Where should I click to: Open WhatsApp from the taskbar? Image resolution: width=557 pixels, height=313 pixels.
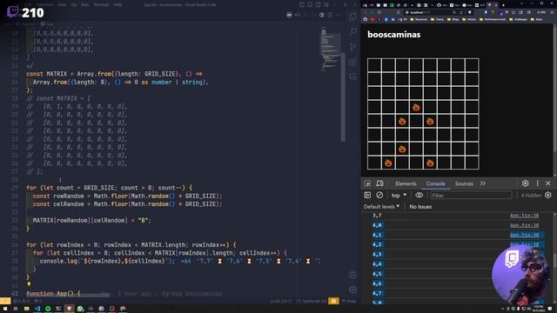pyautogui.click(x=80, y=309)
